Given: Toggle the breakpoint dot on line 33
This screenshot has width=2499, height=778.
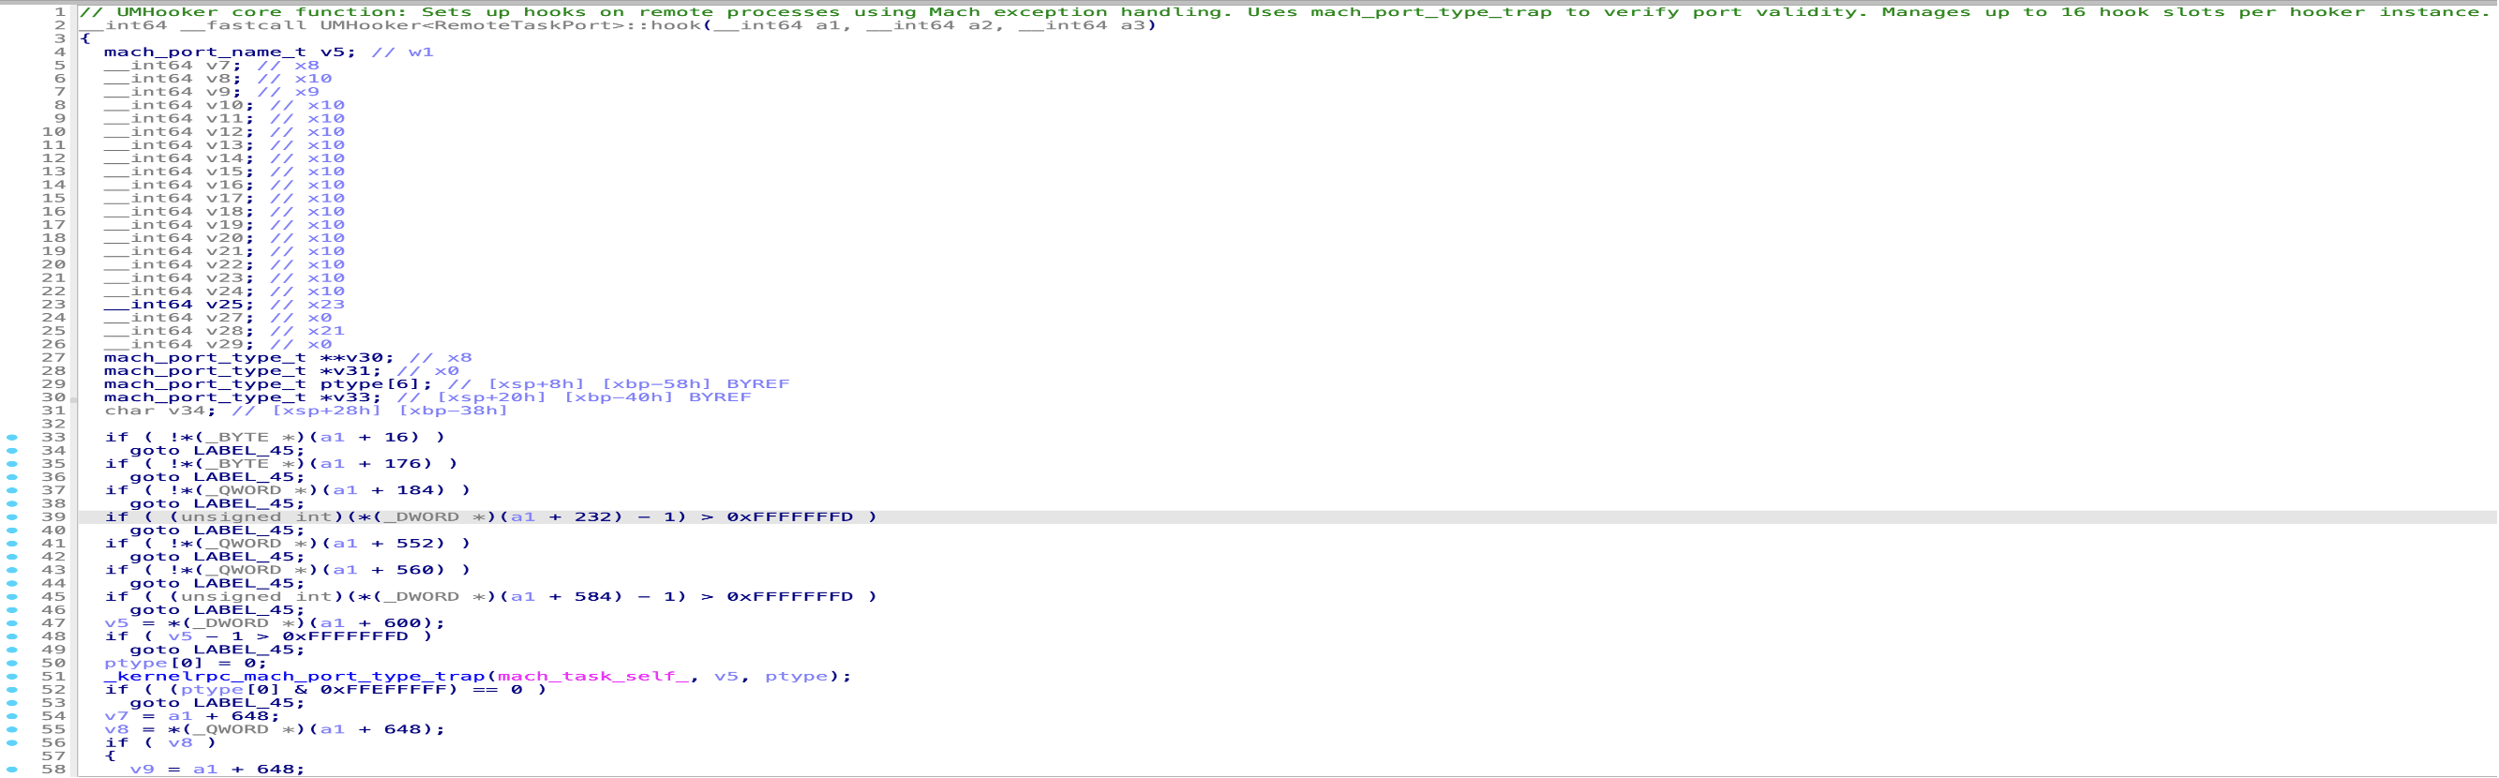Looking at the screenshot, I should coord(11,438).
